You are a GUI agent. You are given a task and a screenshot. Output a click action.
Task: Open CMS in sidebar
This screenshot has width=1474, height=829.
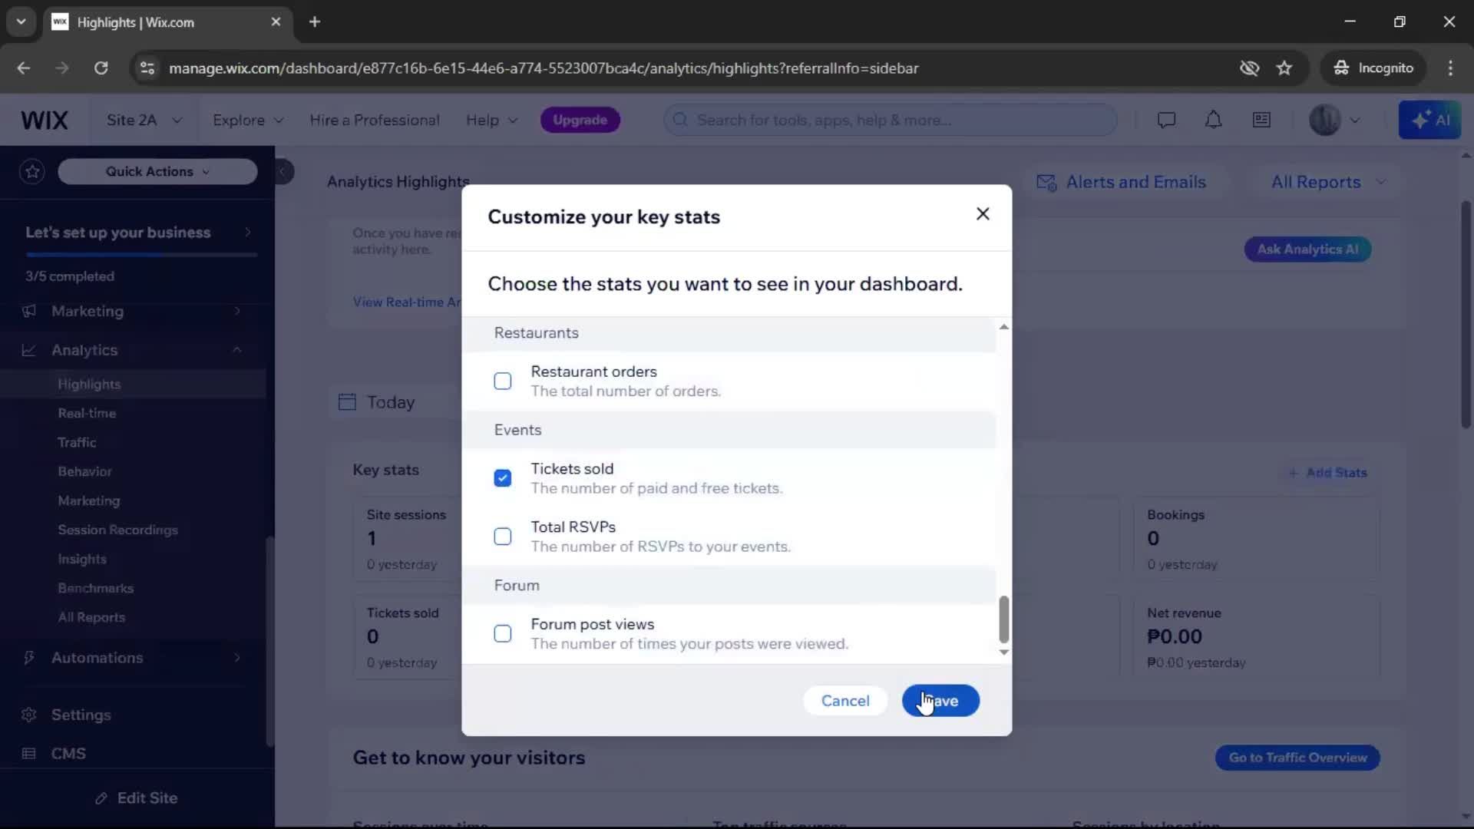[68, 754]
